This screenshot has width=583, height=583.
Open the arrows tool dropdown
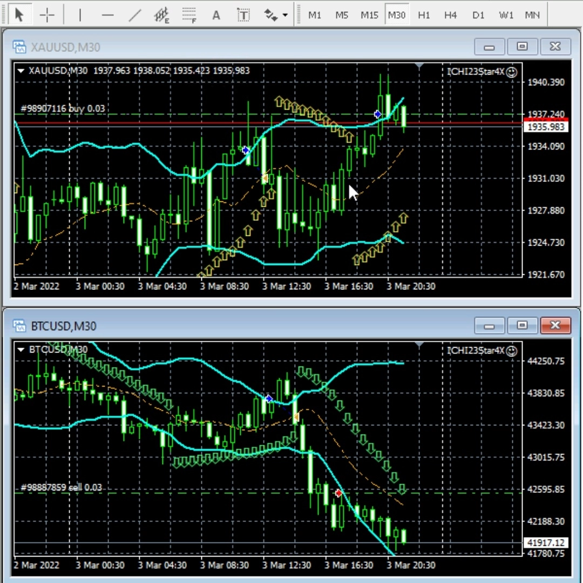(285, 15)
